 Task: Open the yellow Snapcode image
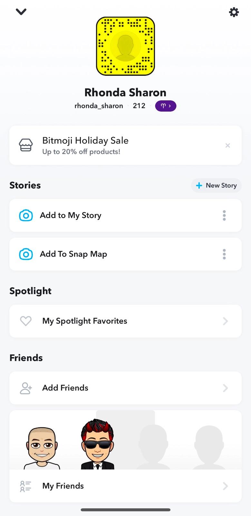125,46
